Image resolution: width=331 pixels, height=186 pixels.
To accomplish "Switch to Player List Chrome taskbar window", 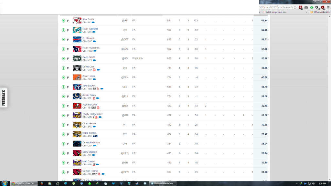I will tap(24, 183).
